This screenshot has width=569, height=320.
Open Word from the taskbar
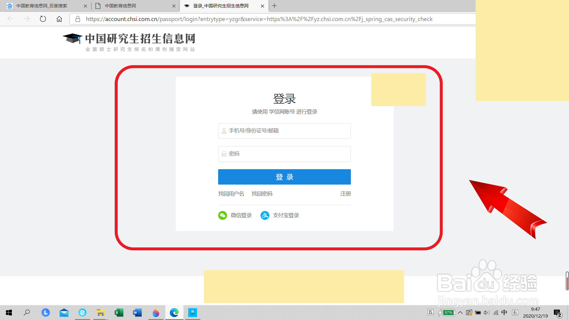pyautogui.click(x=137, y=313)
